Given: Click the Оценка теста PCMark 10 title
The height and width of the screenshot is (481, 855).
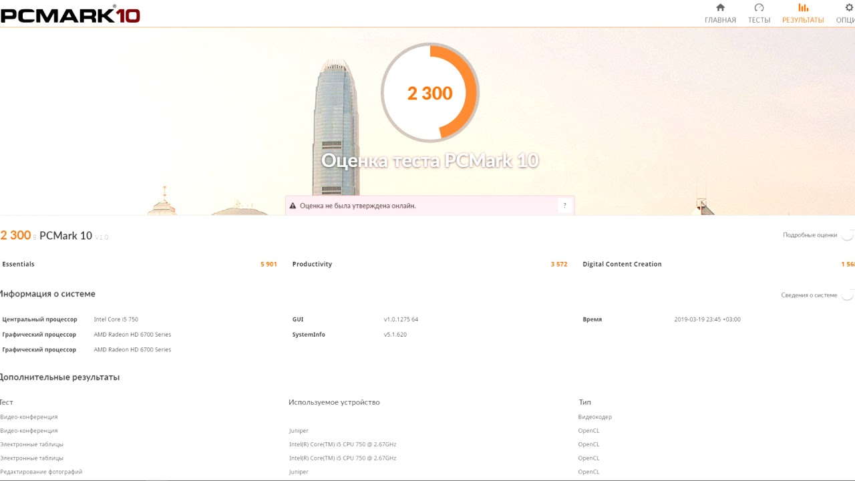Looking at the screenshot, I should pos(430,160).
